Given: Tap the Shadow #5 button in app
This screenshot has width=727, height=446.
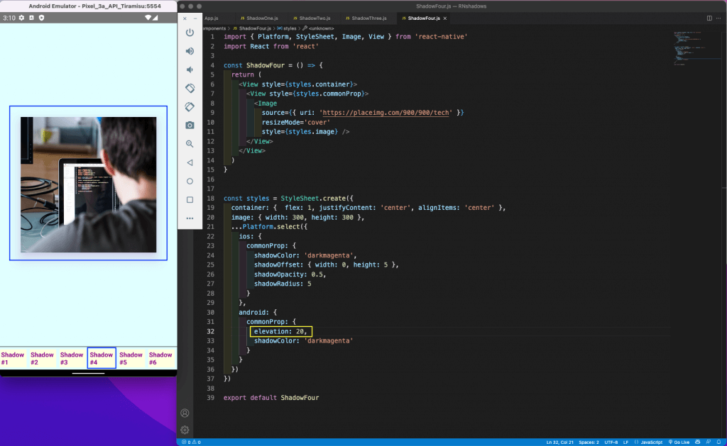Looking at the screenshot, I should (x=131, y=359).
